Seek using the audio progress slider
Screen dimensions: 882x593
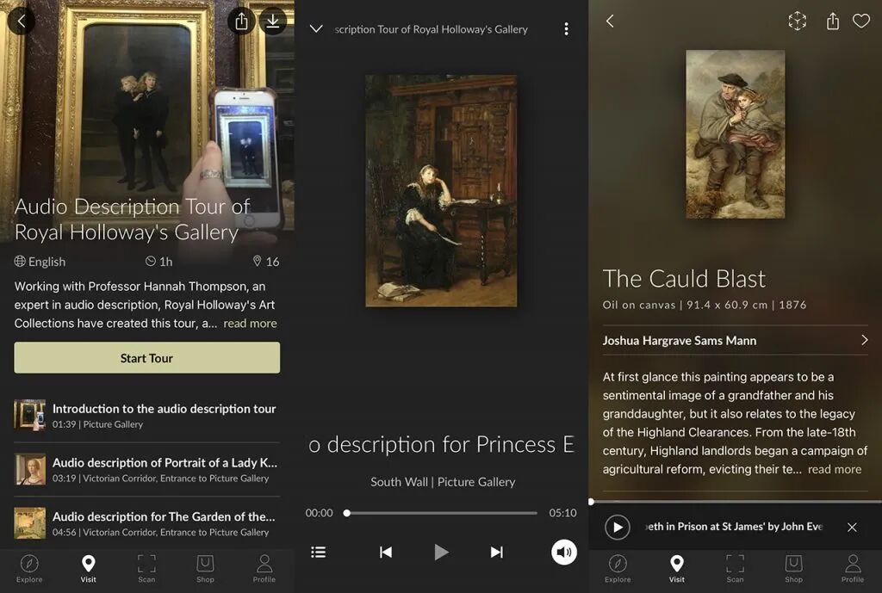point(442,513)
